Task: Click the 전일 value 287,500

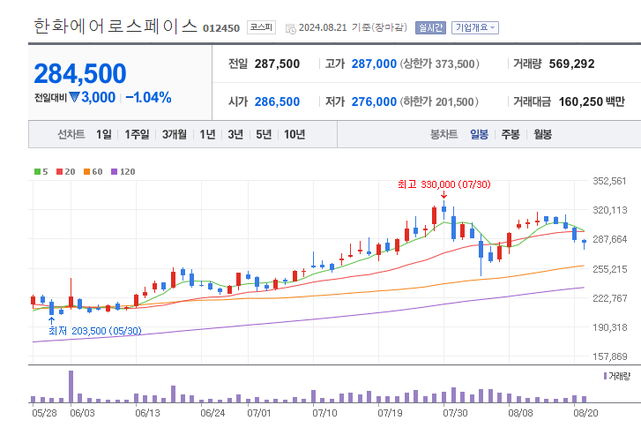Action: [x=277, y=64]
